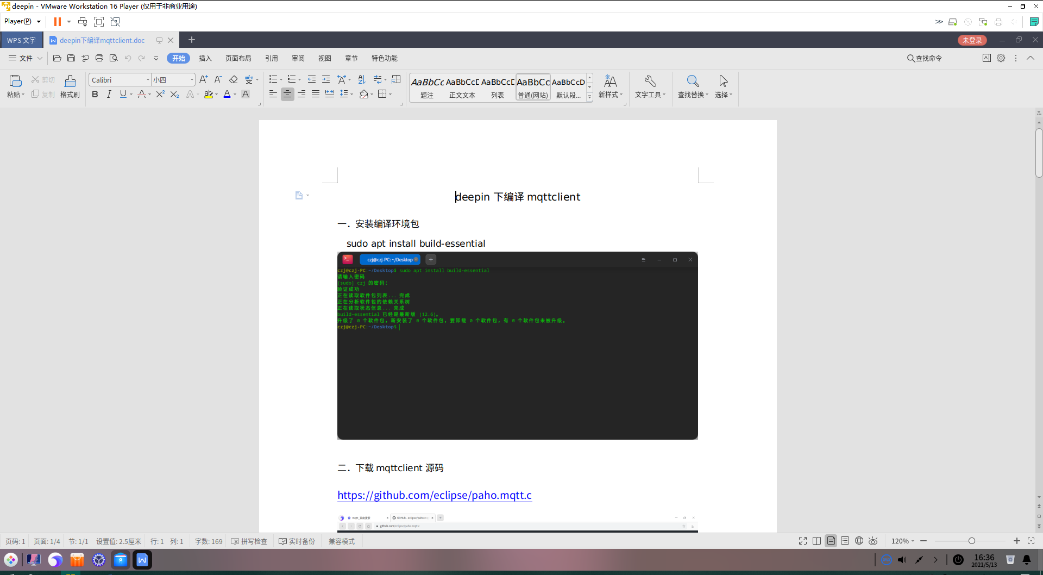Apply the yellow text highlight color
Screen dimensions: 1043x575
tap(209, 94)
